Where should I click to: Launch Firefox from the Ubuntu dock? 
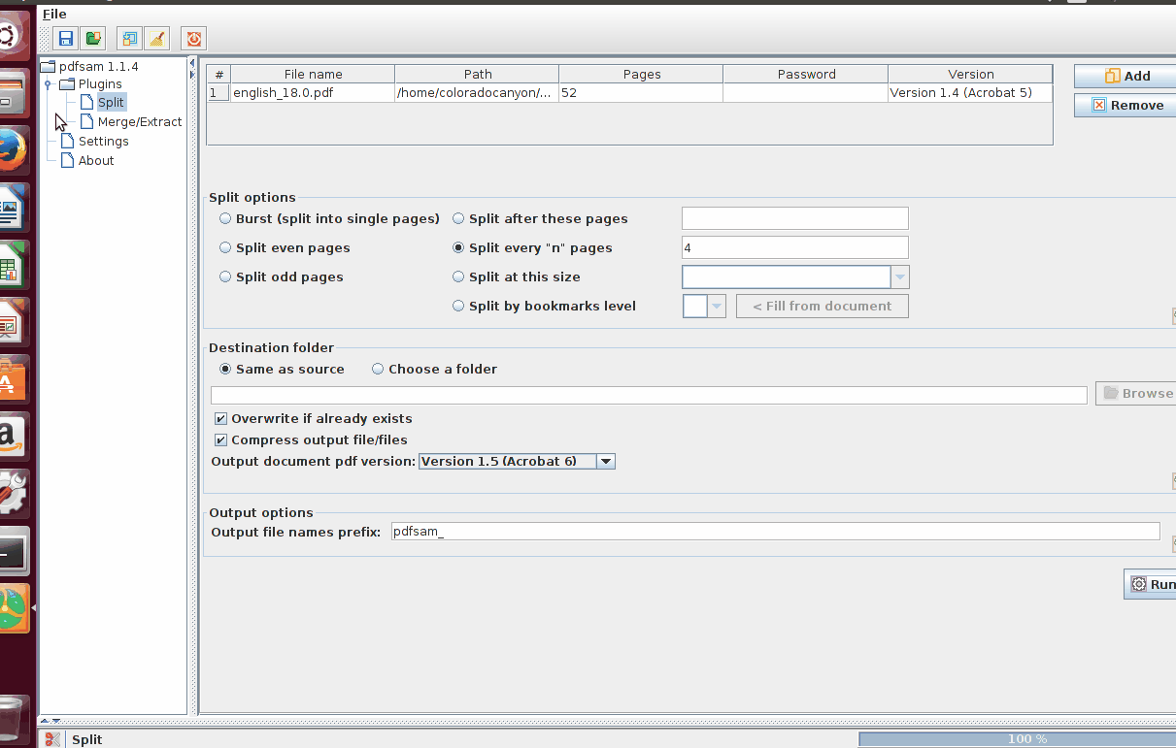click(12, 150)
